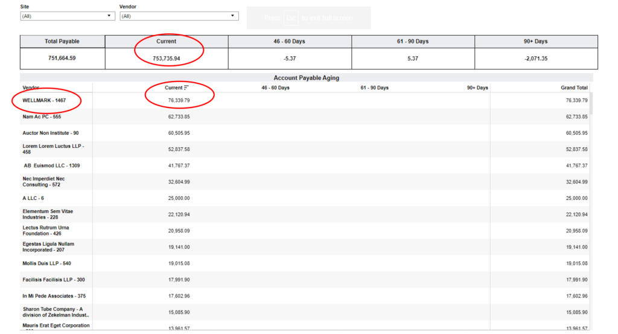Select the 90+ Days summary header

(536, 42)
